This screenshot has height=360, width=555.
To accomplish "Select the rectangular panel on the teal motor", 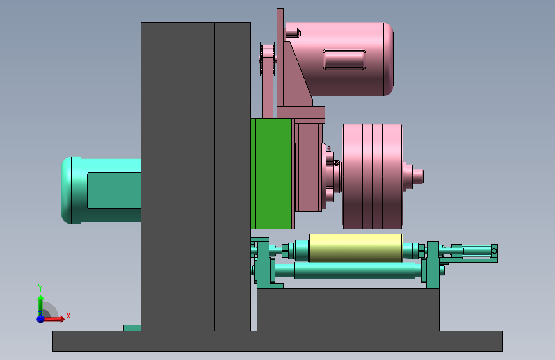I will 114,190.
